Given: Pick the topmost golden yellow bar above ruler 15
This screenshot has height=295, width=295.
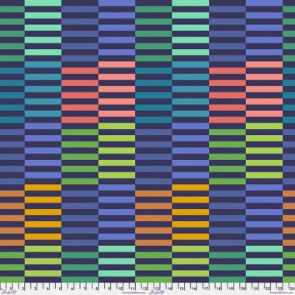Looking at the screenshot, I should tap(190, 188).
